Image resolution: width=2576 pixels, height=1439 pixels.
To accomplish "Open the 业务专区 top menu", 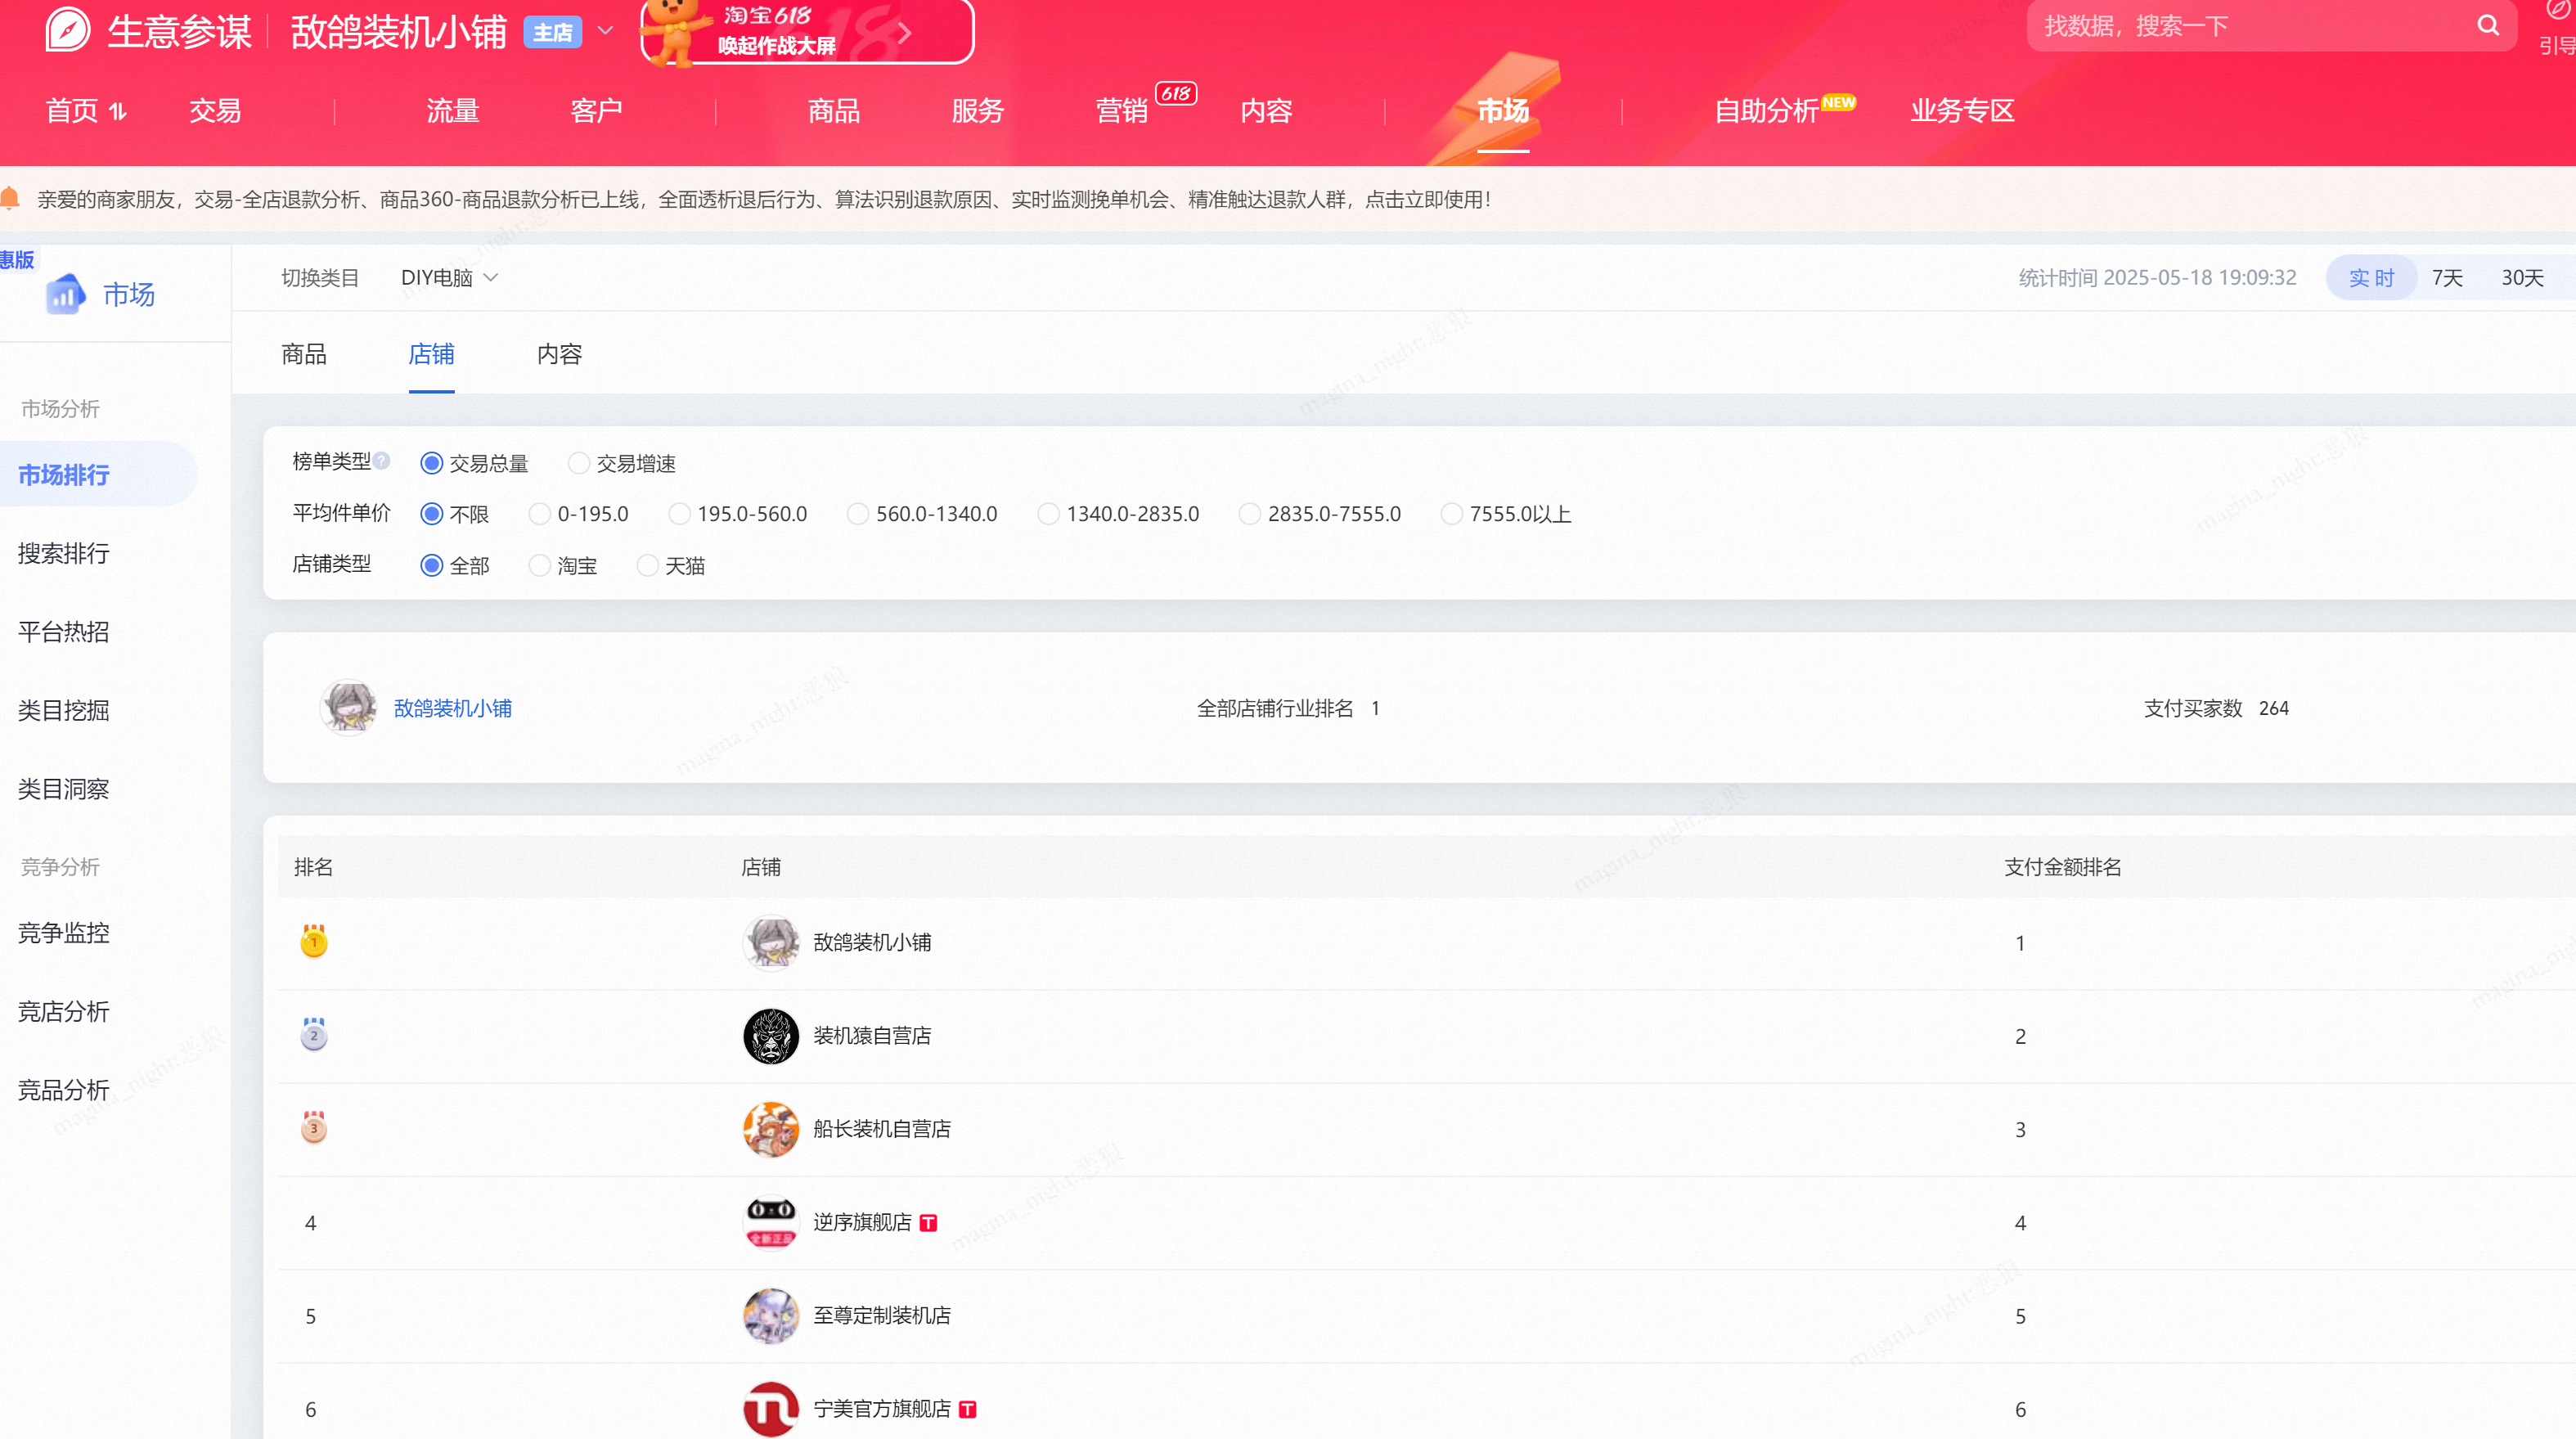I will click(1962, 111).
